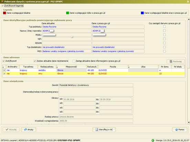Click the Weryfikuj w AC button
The width and height of the screenshot is (190, 142).
104,130
